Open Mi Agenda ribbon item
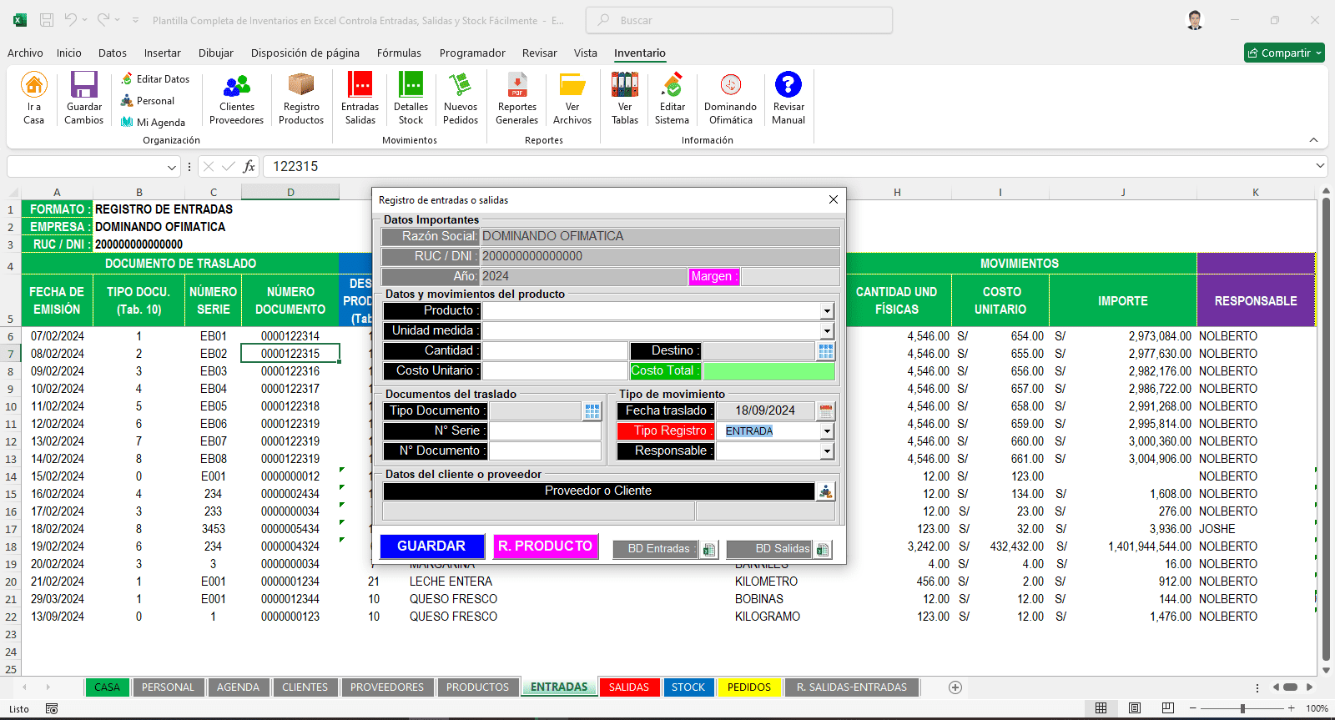This screenshot has height=720, width=1335. [154, 123]
